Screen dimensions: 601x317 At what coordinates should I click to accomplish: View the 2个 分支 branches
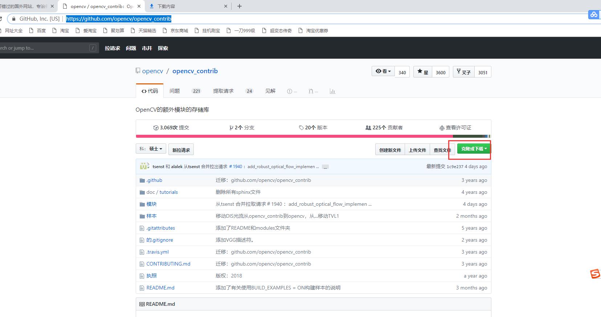tap(242, 128)
